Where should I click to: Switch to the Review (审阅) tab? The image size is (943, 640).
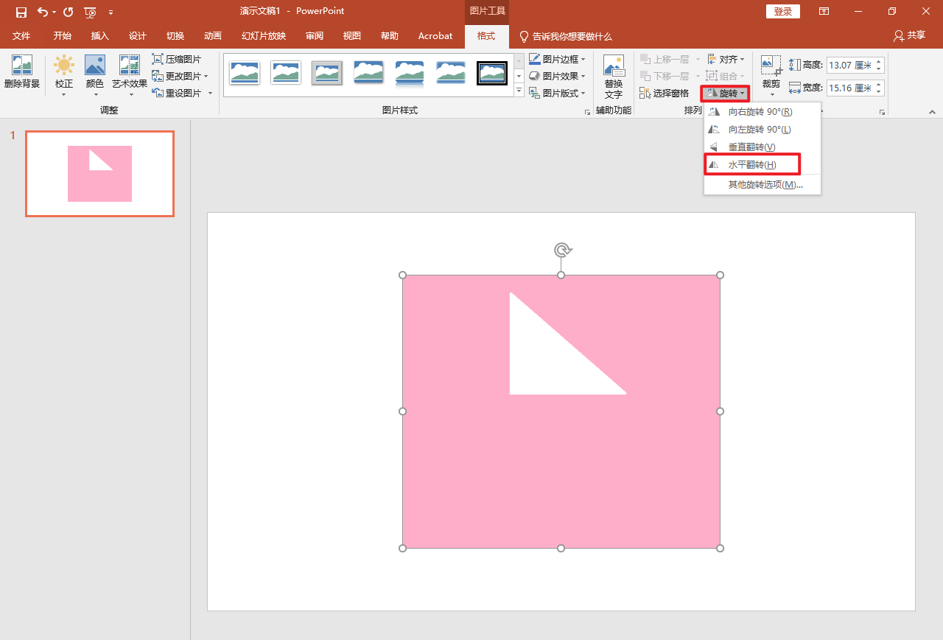click(x=315, y=36)
